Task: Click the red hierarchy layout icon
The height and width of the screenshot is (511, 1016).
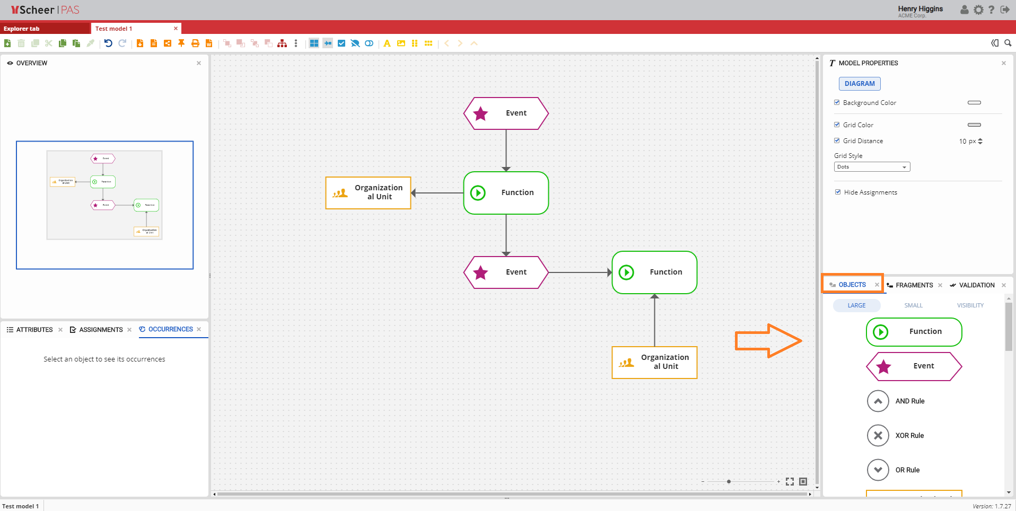Action: 282,43
